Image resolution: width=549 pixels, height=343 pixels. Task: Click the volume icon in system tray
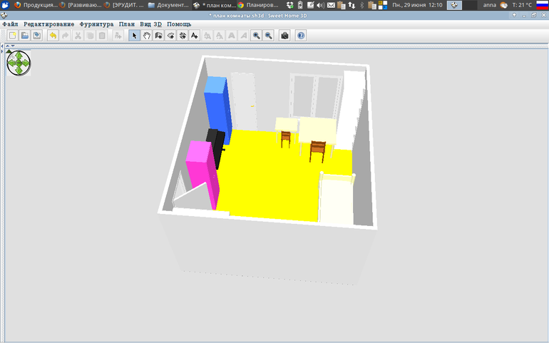coord(319,5)
